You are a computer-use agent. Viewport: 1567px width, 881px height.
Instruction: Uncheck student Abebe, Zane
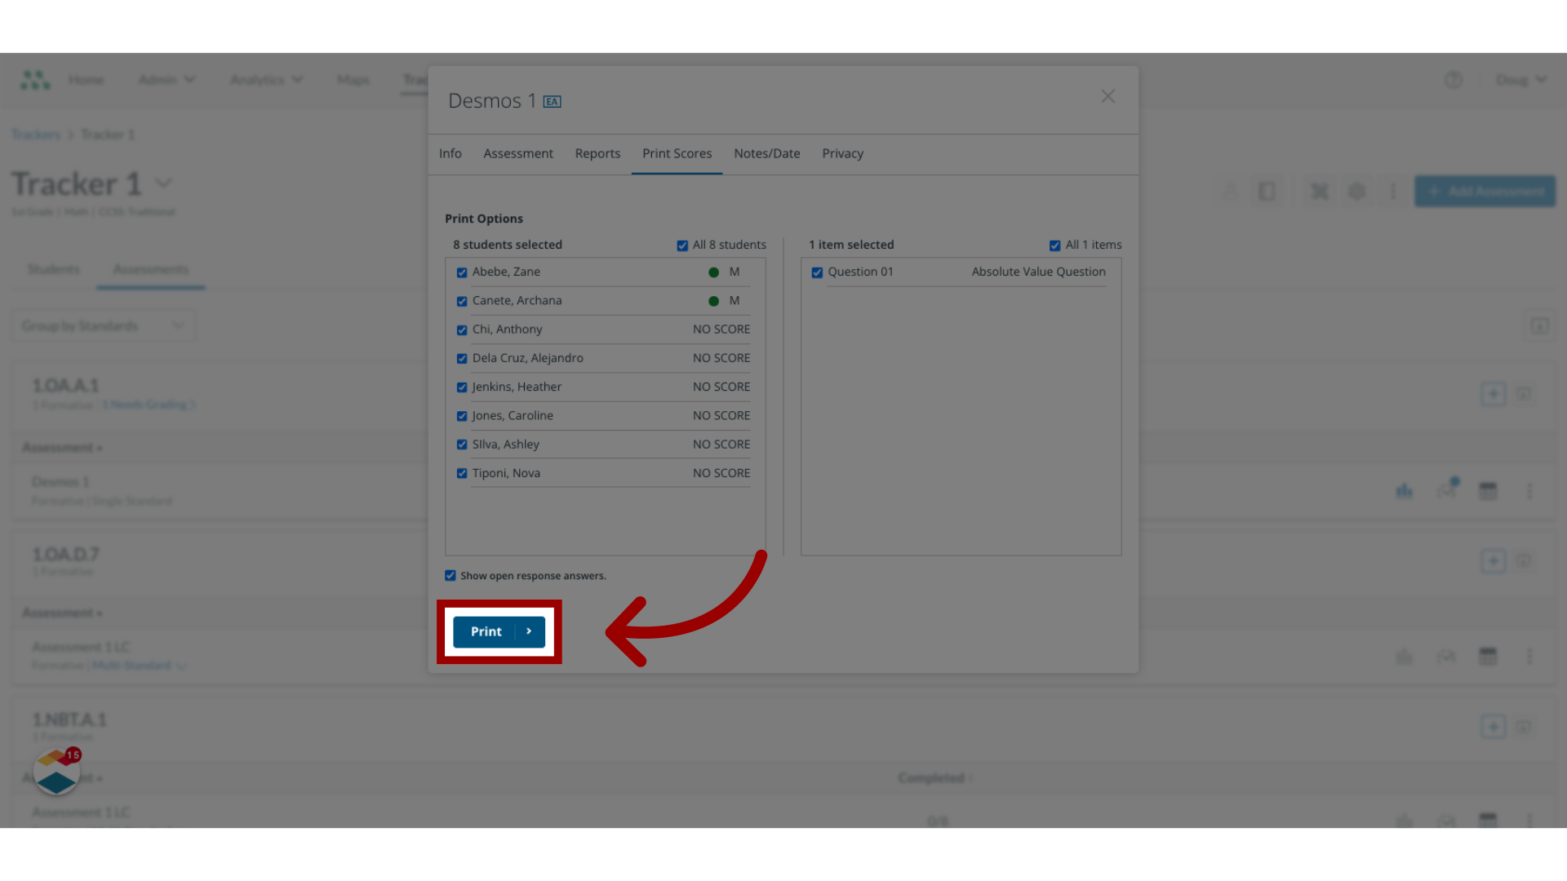(x=462, y=272)
